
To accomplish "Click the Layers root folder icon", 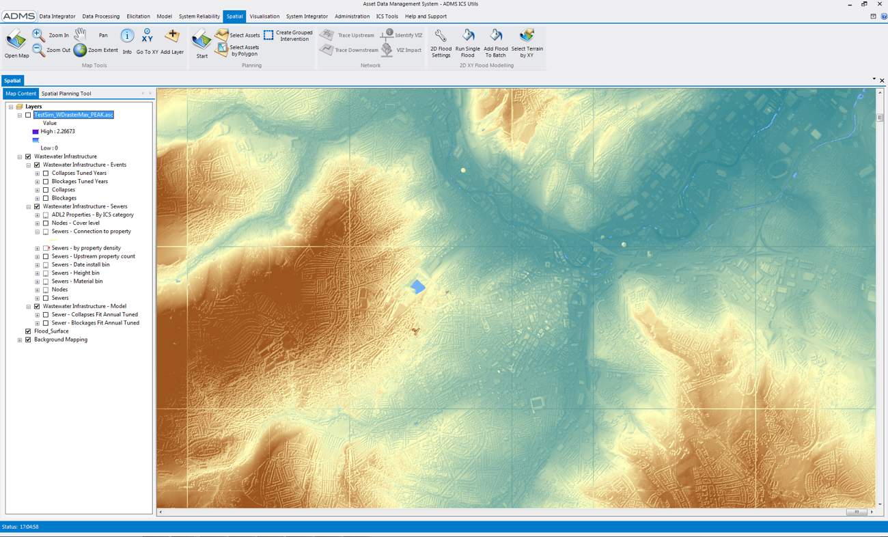I will pos(19,107).
